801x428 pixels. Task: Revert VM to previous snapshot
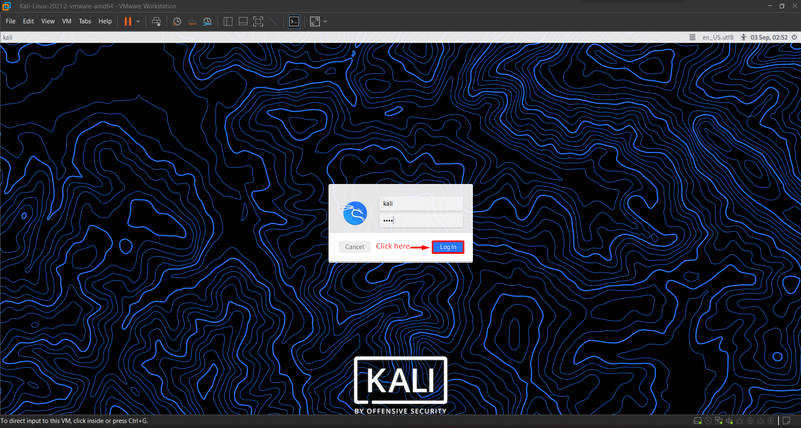click(192, 22)
